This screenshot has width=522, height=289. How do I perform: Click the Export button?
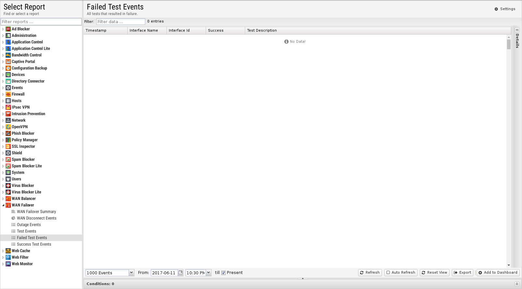[463, 273]
